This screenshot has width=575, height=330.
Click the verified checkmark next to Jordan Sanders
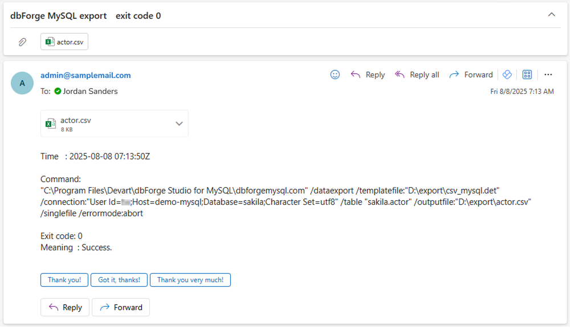[x=58, y=91]
